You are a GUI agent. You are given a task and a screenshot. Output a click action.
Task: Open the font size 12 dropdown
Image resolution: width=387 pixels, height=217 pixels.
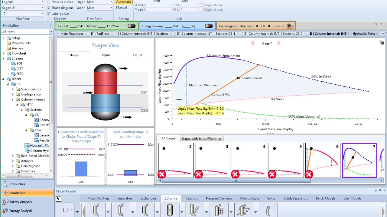42,14
